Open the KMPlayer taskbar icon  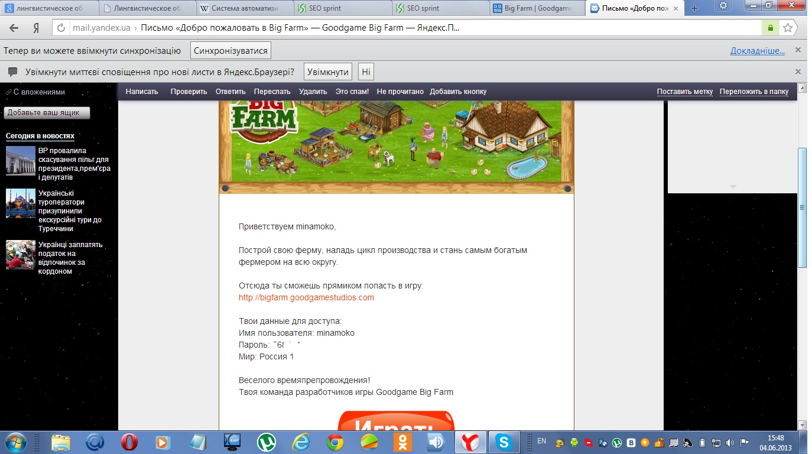[232, 442]
